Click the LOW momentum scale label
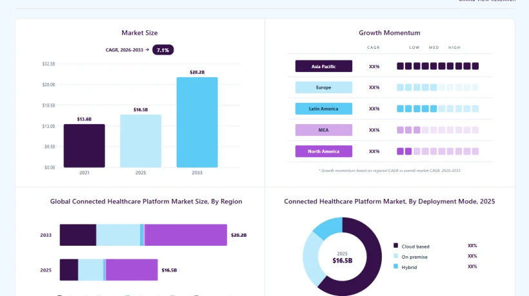The width and height of the screenshot is (529, 296). click(414, 48)
